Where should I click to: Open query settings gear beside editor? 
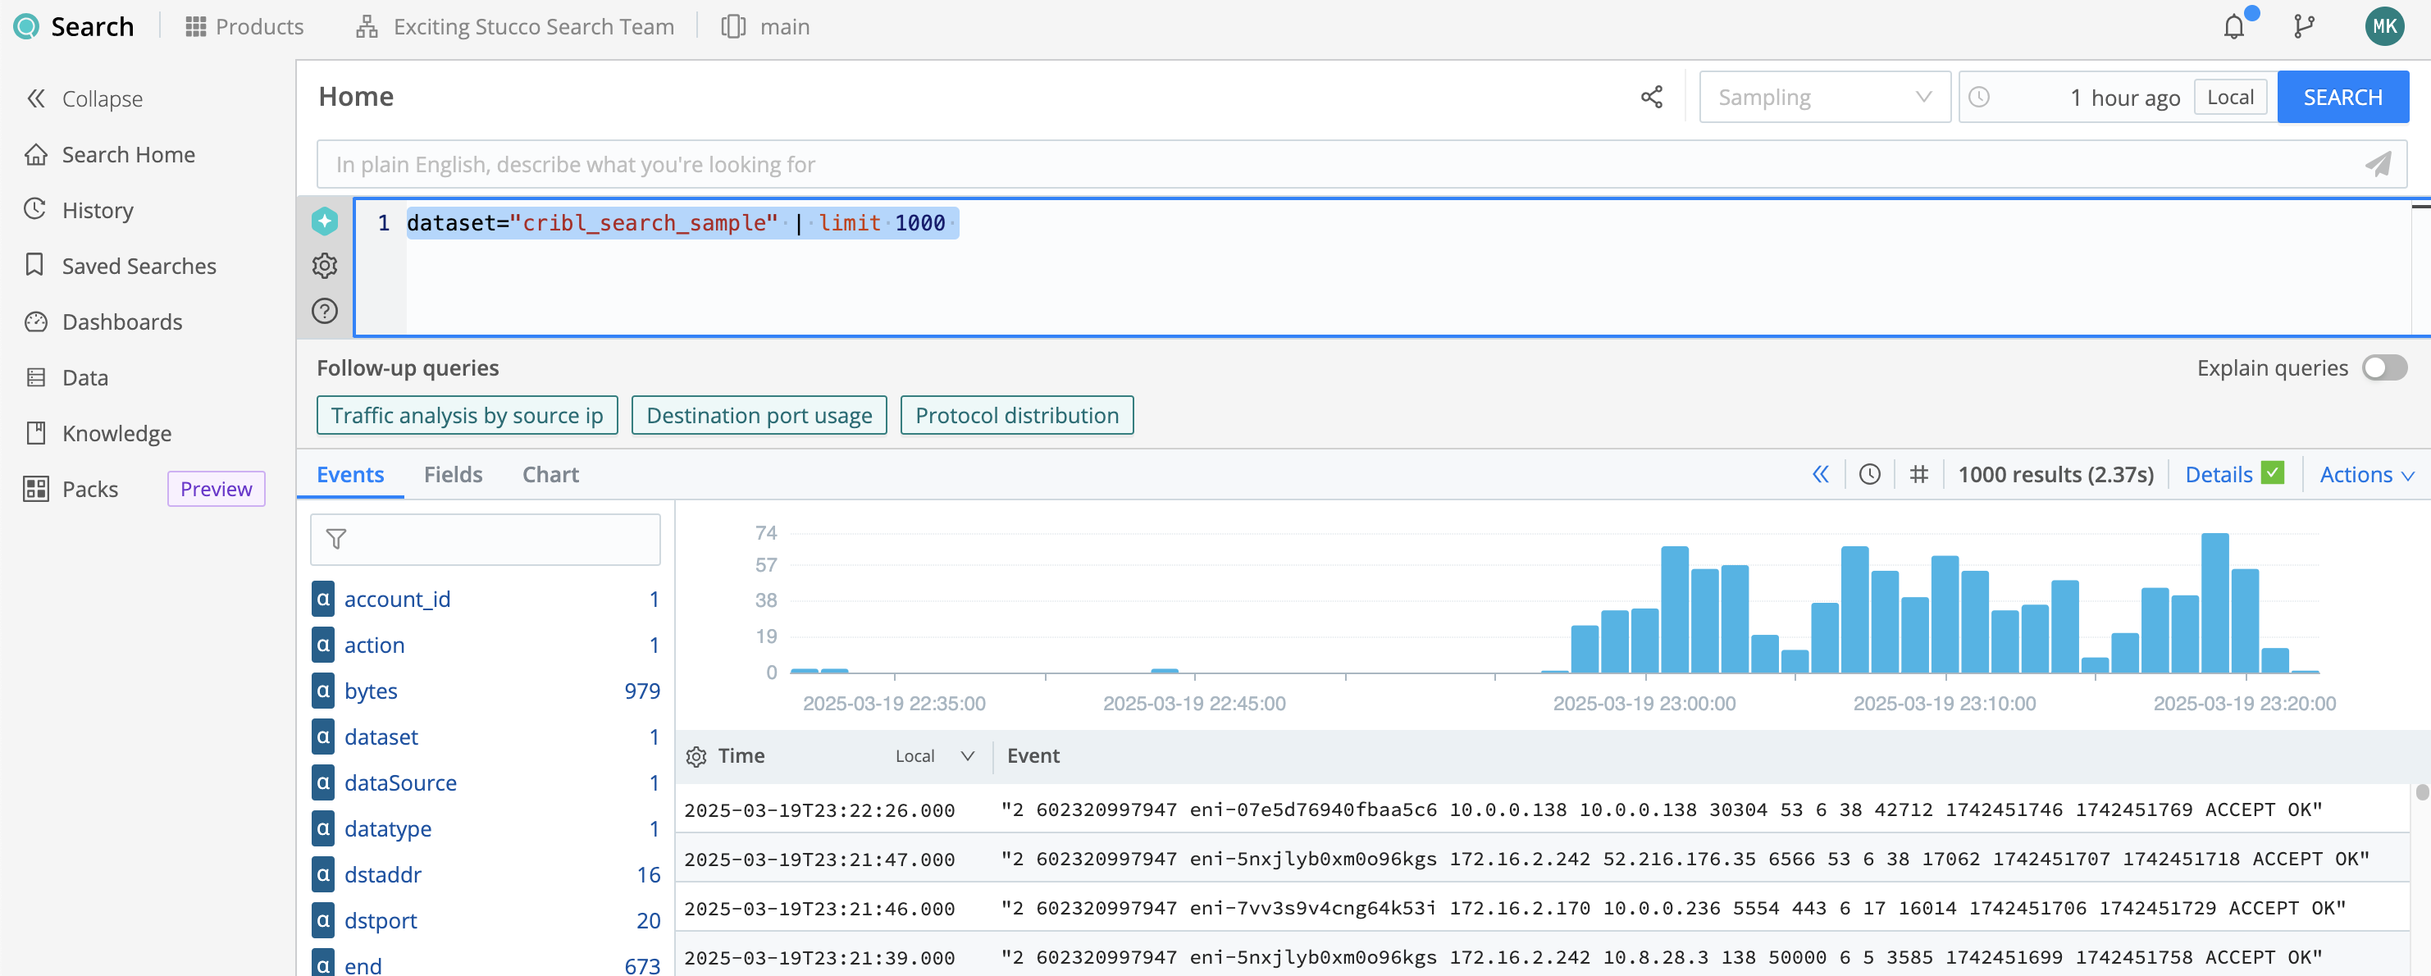tap(325, 267)
